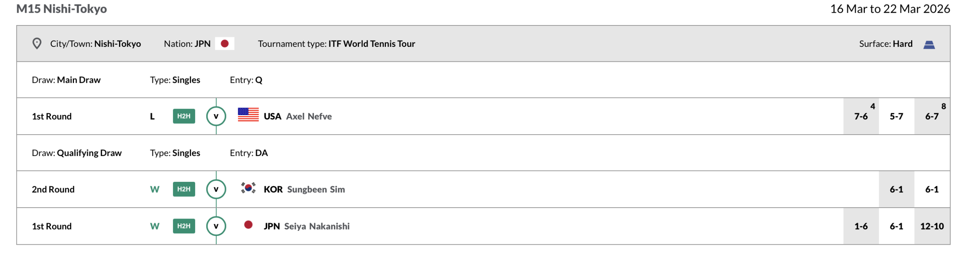Click the versus circle in Sungbeen Sim row
The height and width of the screenshot is (253, 961).
[x=216, y=189]
